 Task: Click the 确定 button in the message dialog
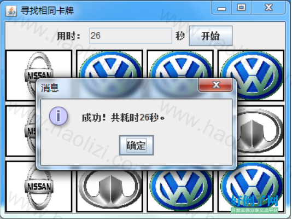tap(137, 145)
